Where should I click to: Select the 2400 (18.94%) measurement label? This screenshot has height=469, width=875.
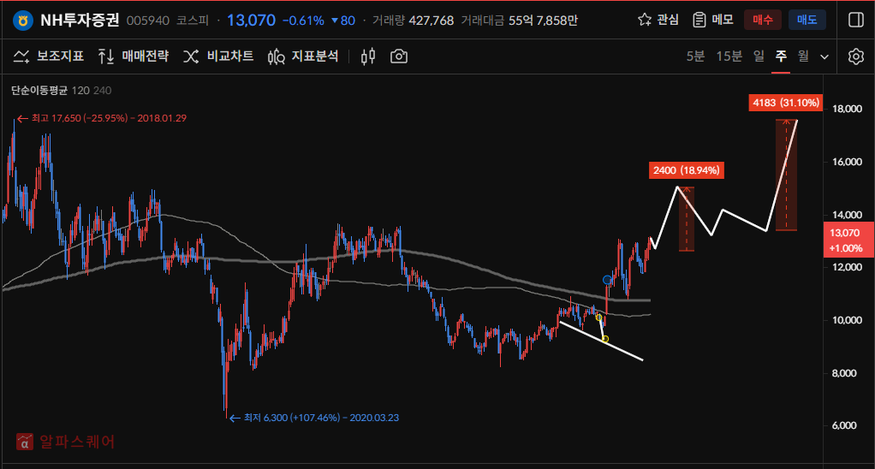[x=687, y=170]
